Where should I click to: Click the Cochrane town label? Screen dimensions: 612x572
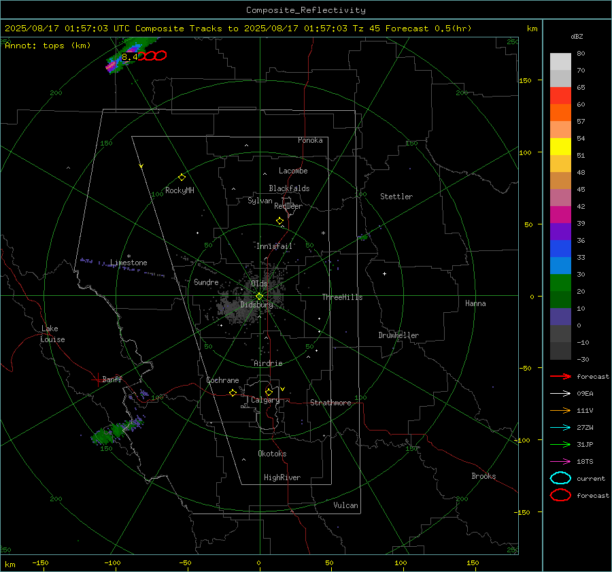(x=222, y=380)
